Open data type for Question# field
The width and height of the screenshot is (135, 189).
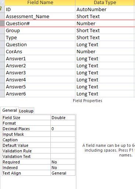pos(105,23)
